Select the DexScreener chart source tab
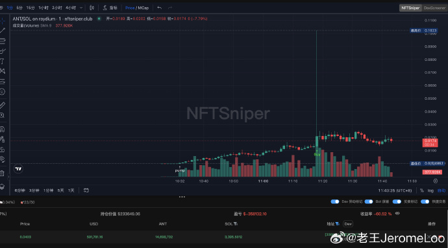This screenshot has width=448, height=248. (434, 8)
